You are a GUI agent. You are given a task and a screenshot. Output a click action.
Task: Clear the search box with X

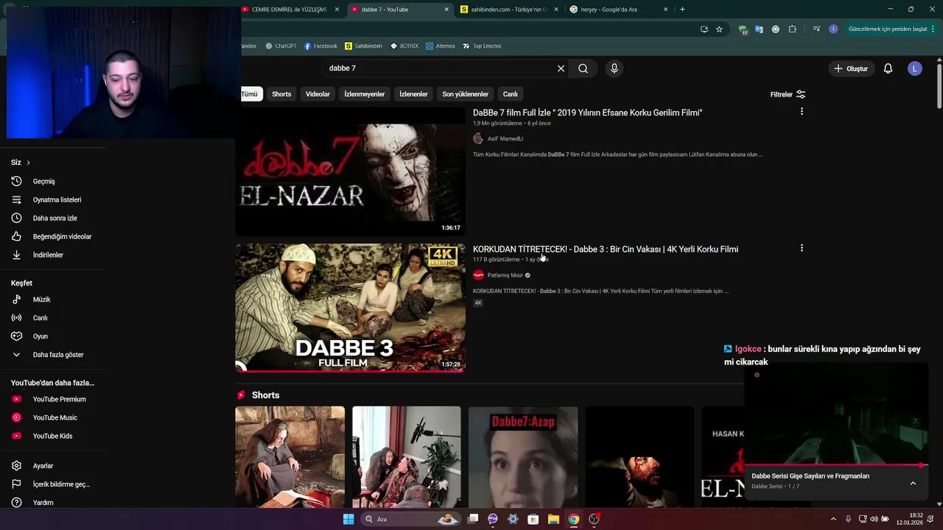[x=561, y=68]
